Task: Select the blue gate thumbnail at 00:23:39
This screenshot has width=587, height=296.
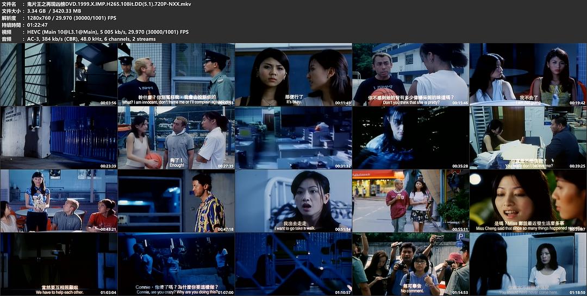Action: 59,137
